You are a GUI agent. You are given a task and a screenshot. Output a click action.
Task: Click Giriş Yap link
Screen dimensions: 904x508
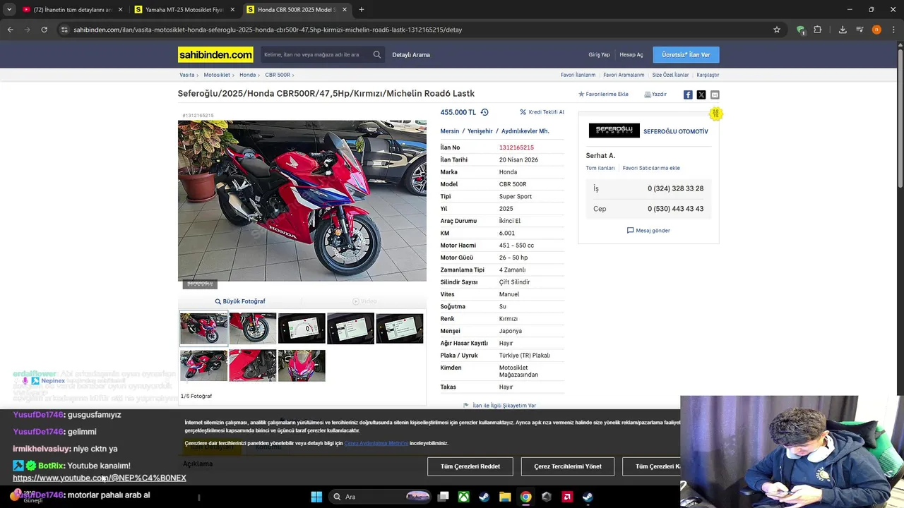tap(599, 54)
